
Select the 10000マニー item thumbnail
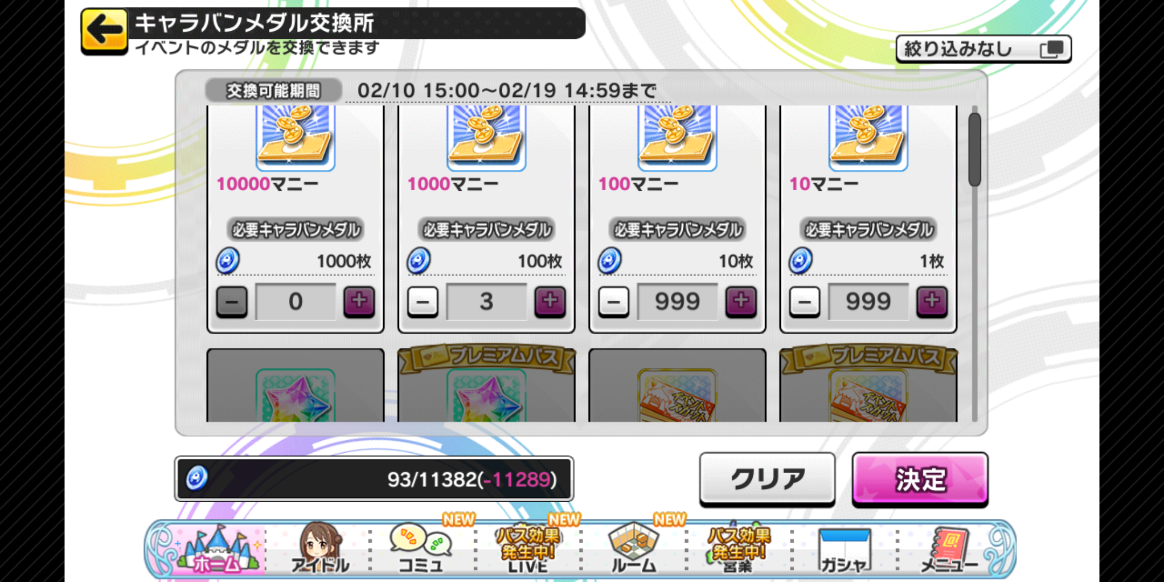(295, 138)
